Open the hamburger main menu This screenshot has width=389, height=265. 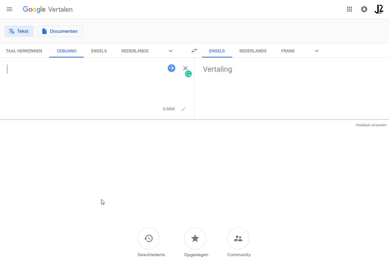point(9,9)
